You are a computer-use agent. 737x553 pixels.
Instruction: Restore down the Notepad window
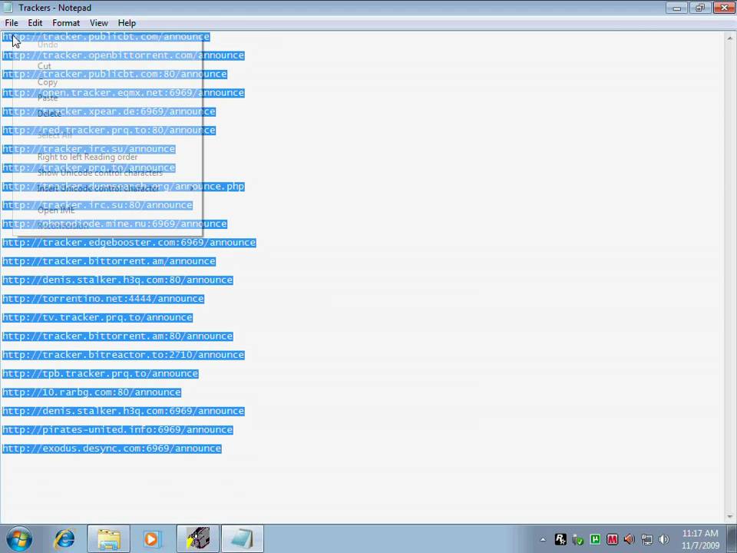[x=700, y=8]
